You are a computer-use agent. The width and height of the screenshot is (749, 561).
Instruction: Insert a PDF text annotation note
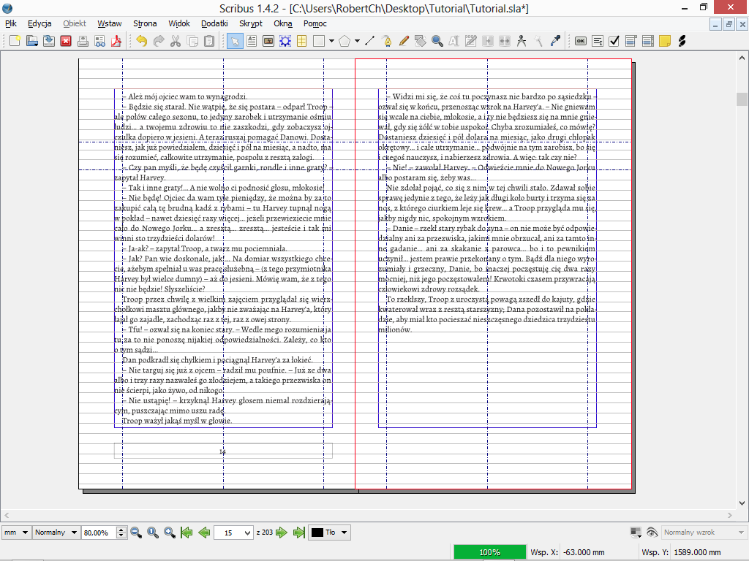coord(664,41)
